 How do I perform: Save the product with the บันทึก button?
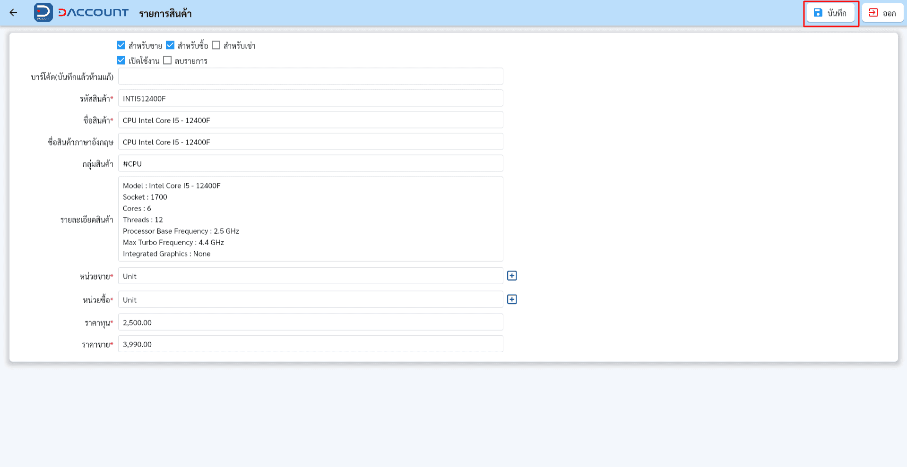tap(830, 13)
